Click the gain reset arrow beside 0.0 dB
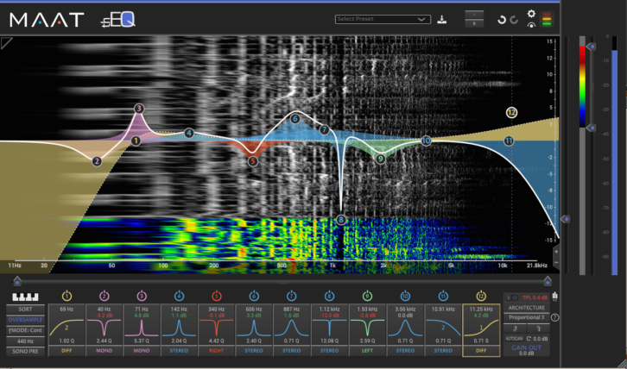Viewport: 627px width, 369px height. point(529,339)
